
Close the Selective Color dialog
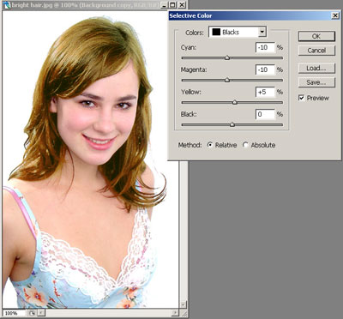point(335,15)
